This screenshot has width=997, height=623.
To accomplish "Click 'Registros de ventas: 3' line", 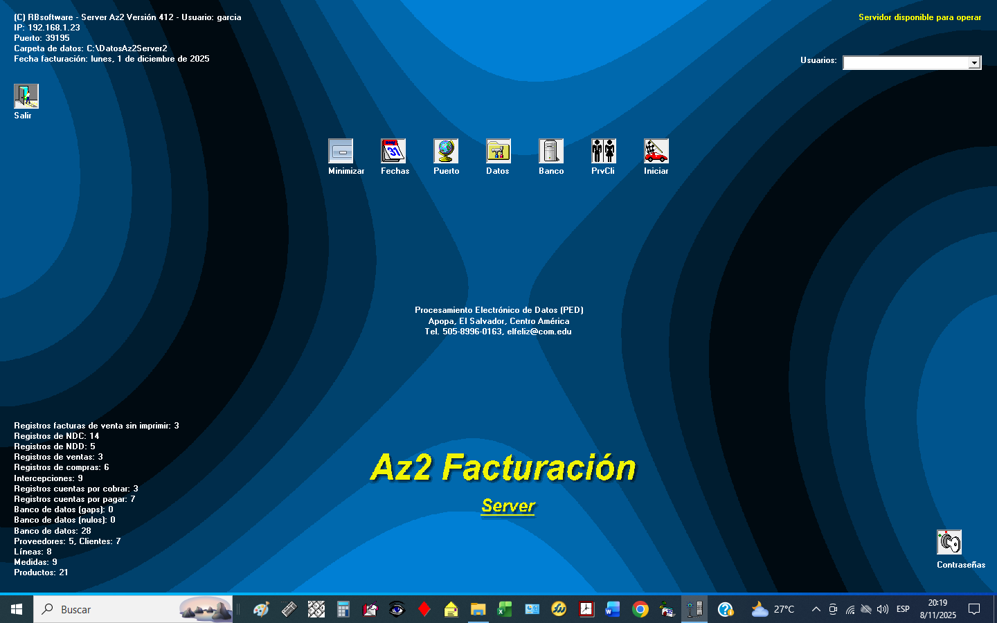I will pos(58,457).
